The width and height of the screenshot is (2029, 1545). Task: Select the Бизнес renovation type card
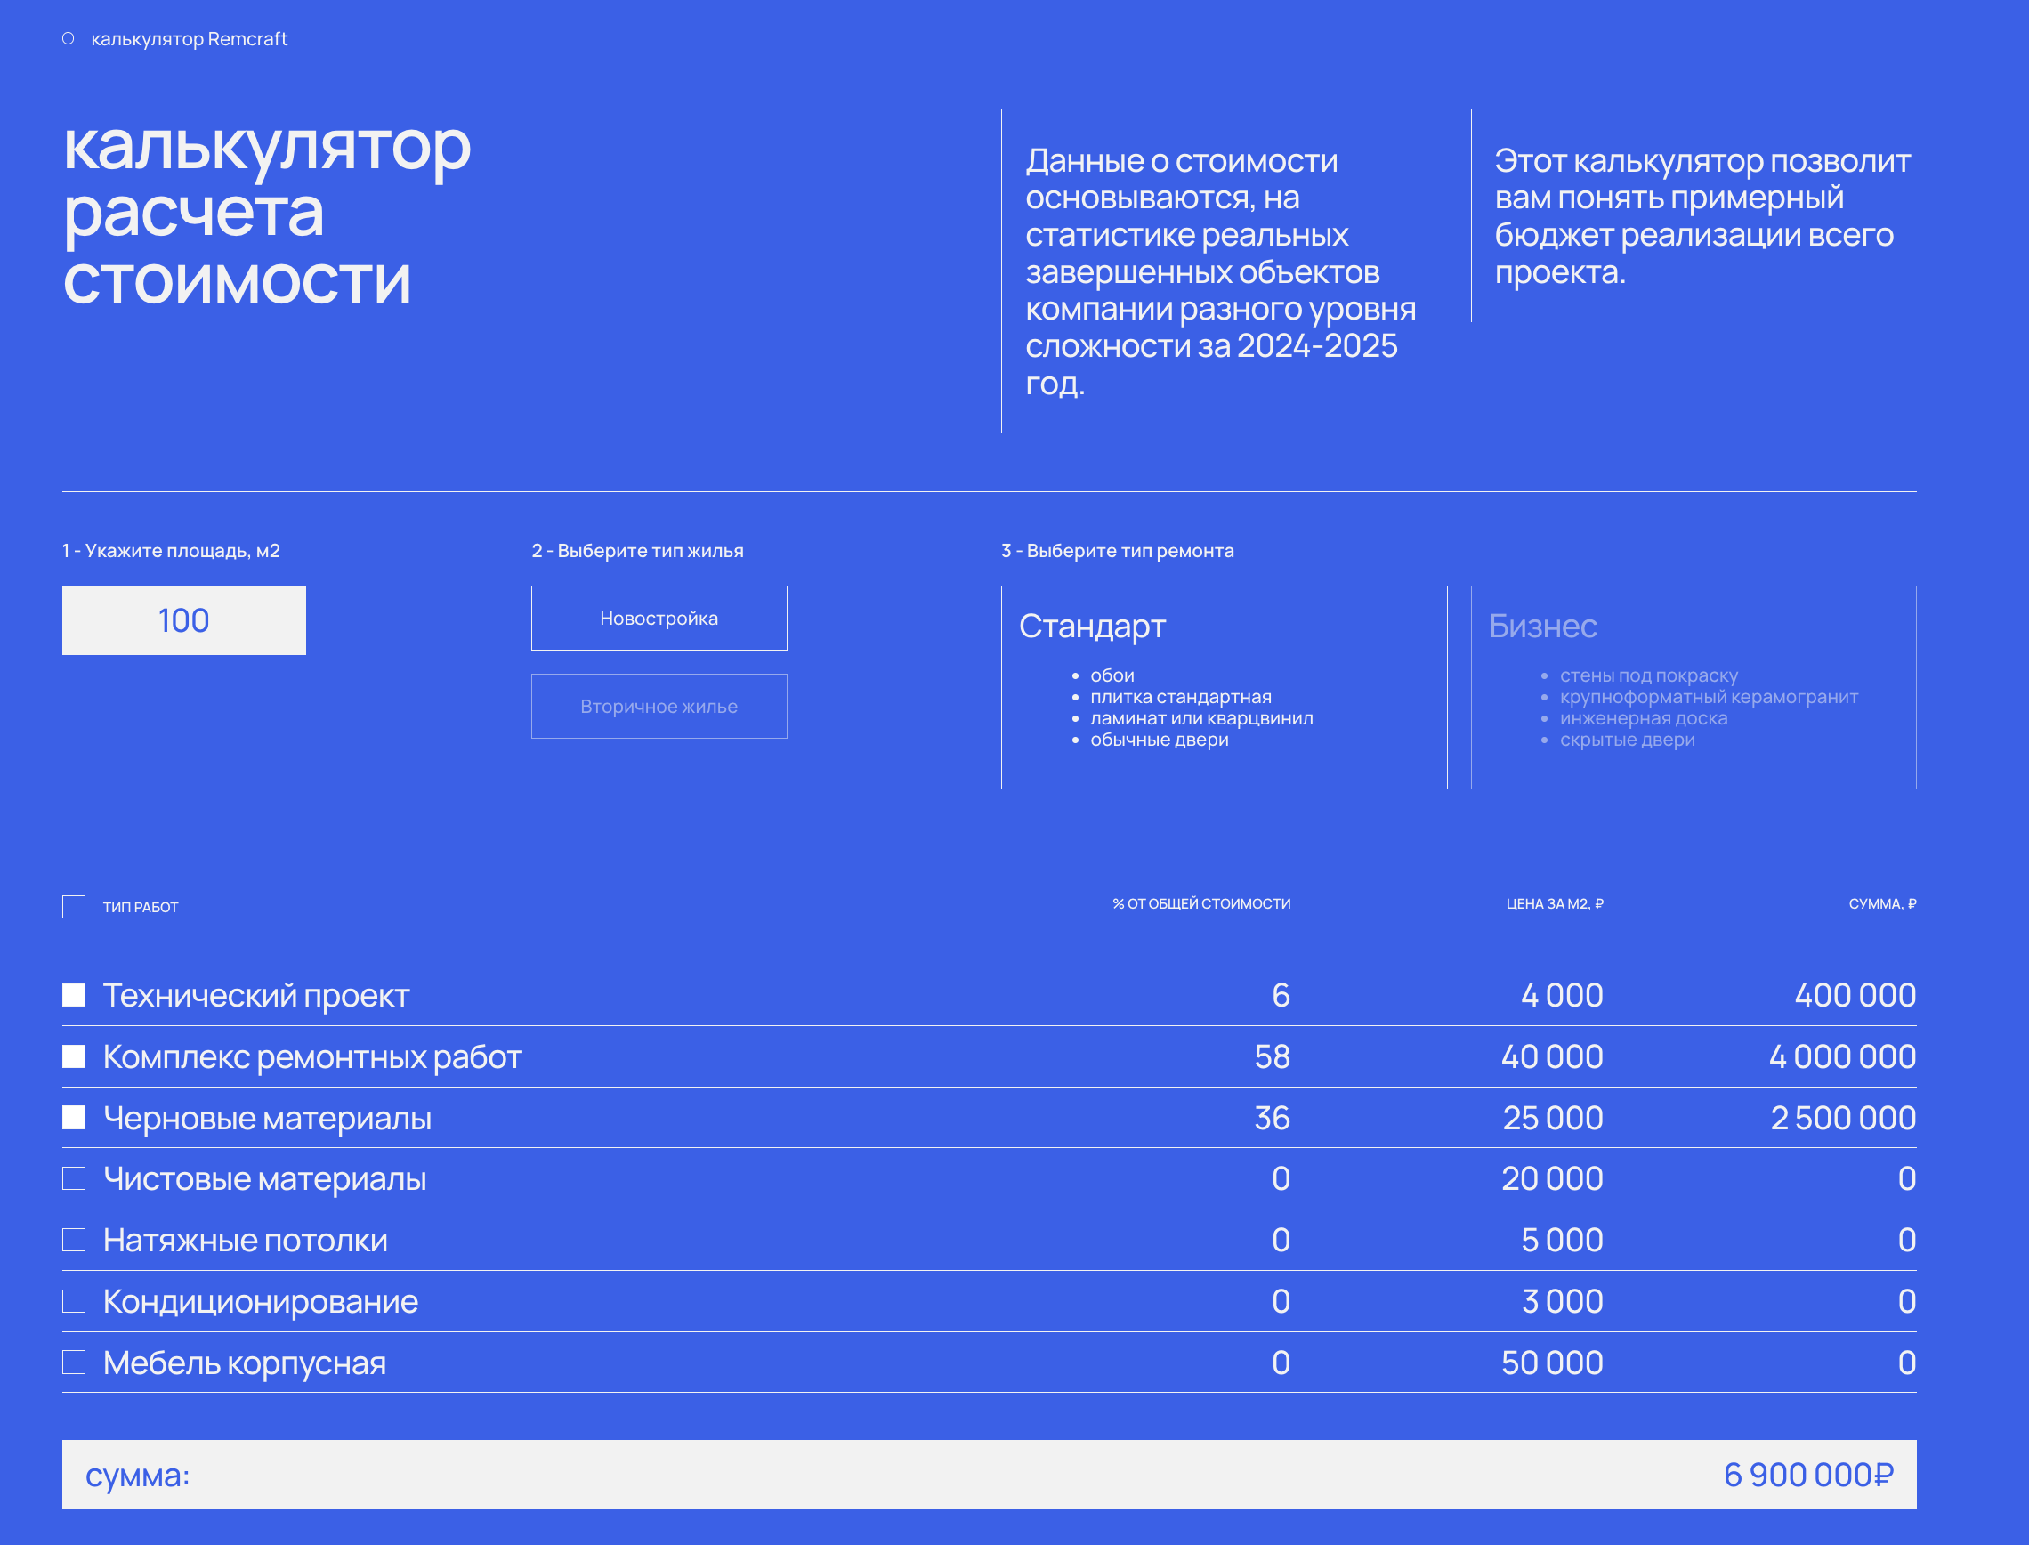(1693, 687)
